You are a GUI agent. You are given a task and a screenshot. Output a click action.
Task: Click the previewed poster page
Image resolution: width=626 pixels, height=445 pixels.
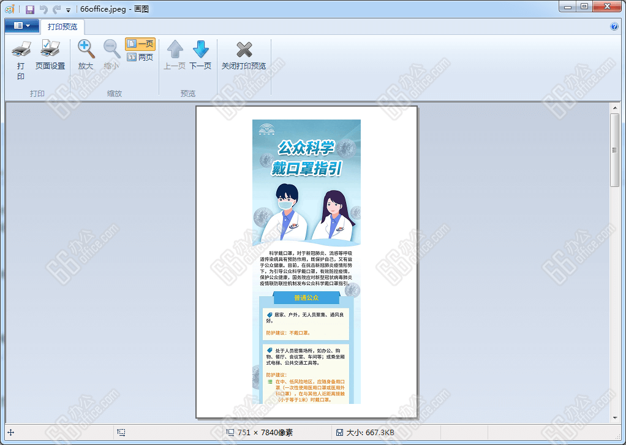306,262
